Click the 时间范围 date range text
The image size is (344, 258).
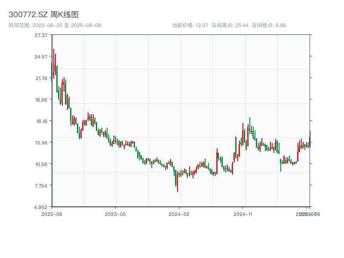coord(55,25)
